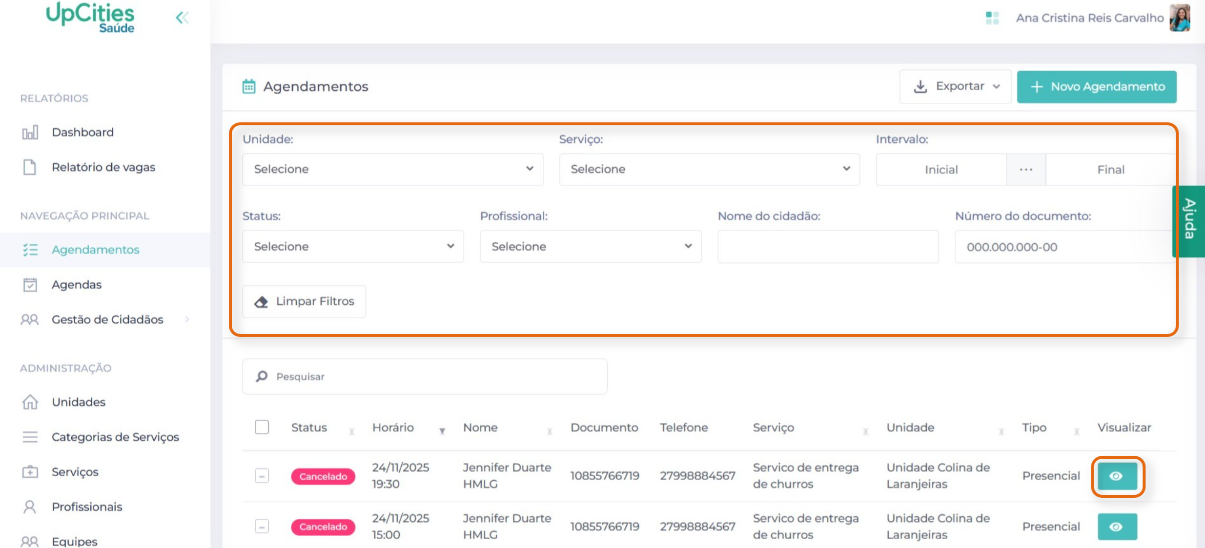Tick the checkbox for the 15:00 appointment row
The height and width of the screenshot is (548, 1205).
click(262, 527)
